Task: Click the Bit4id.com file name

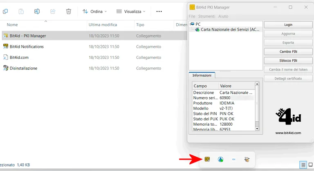Action: (19, 58)
